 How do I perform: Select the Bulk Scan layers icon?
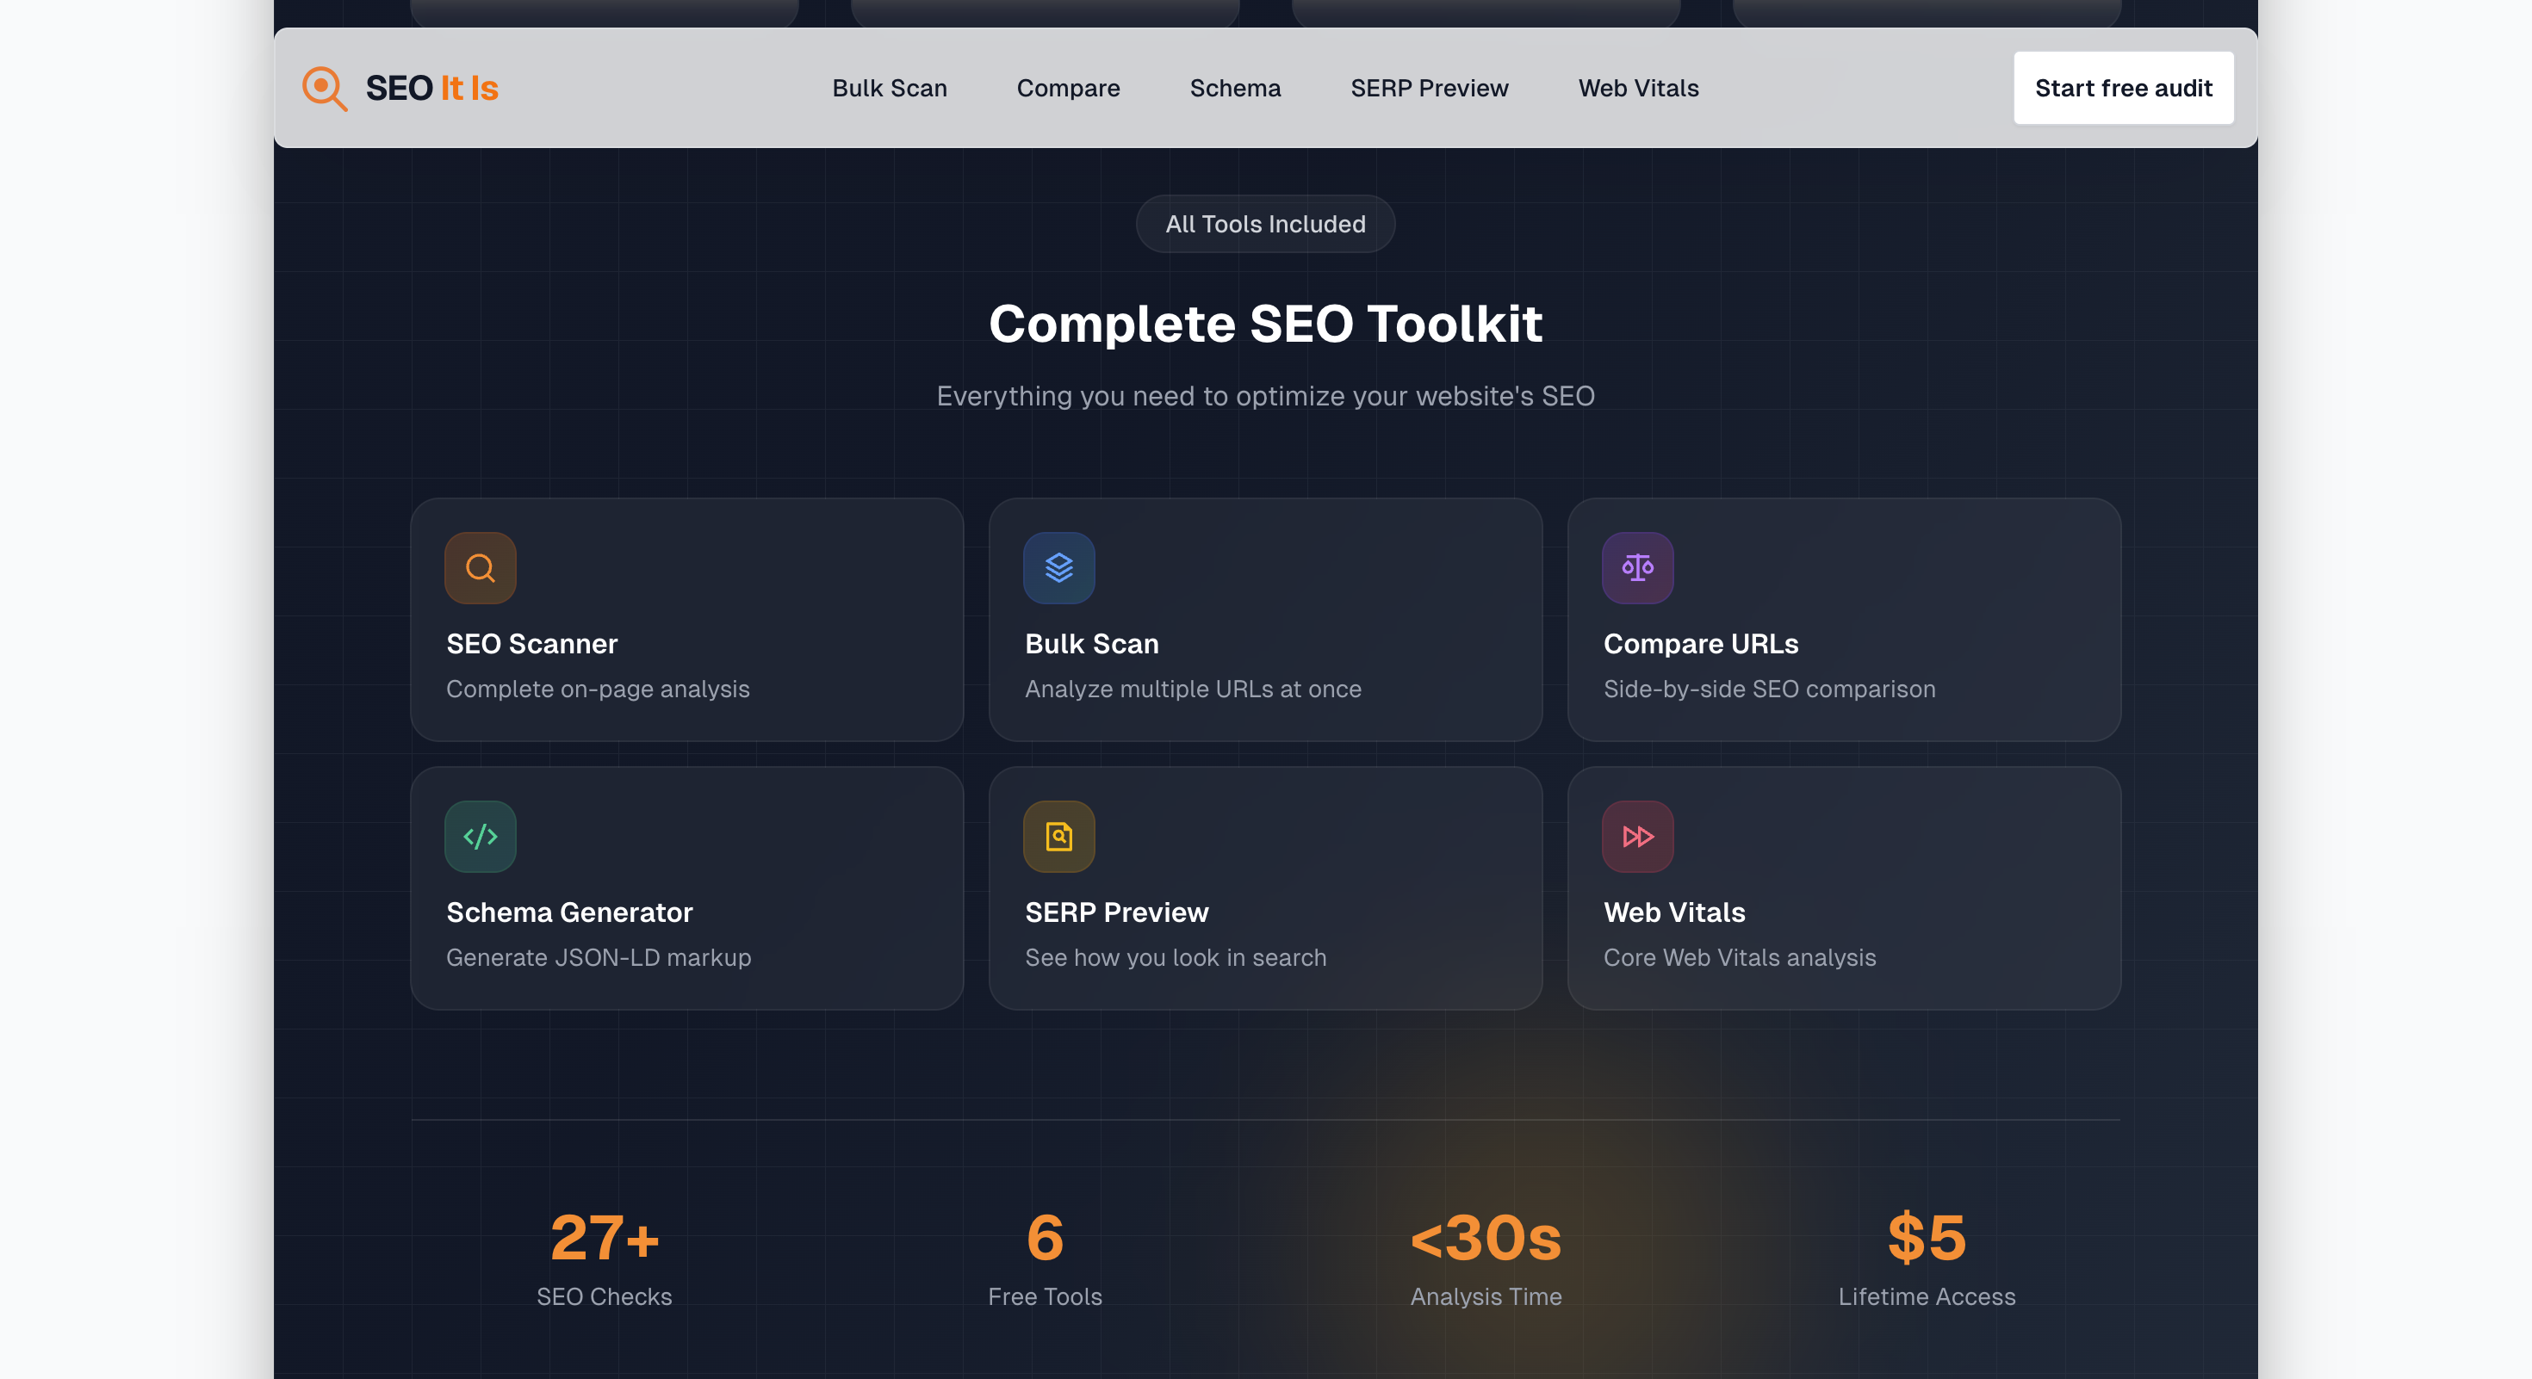click(x=1058, y=568)
